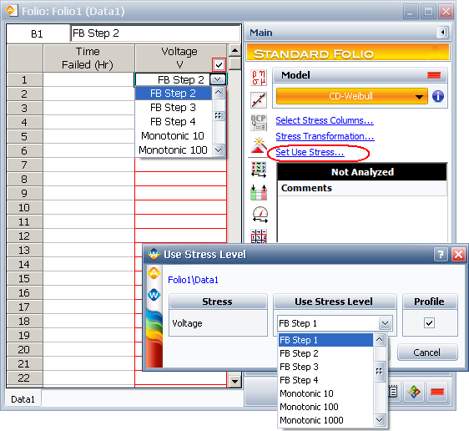
Task: Click the info icon beside CD-Weibull
Action: point(438,96)
